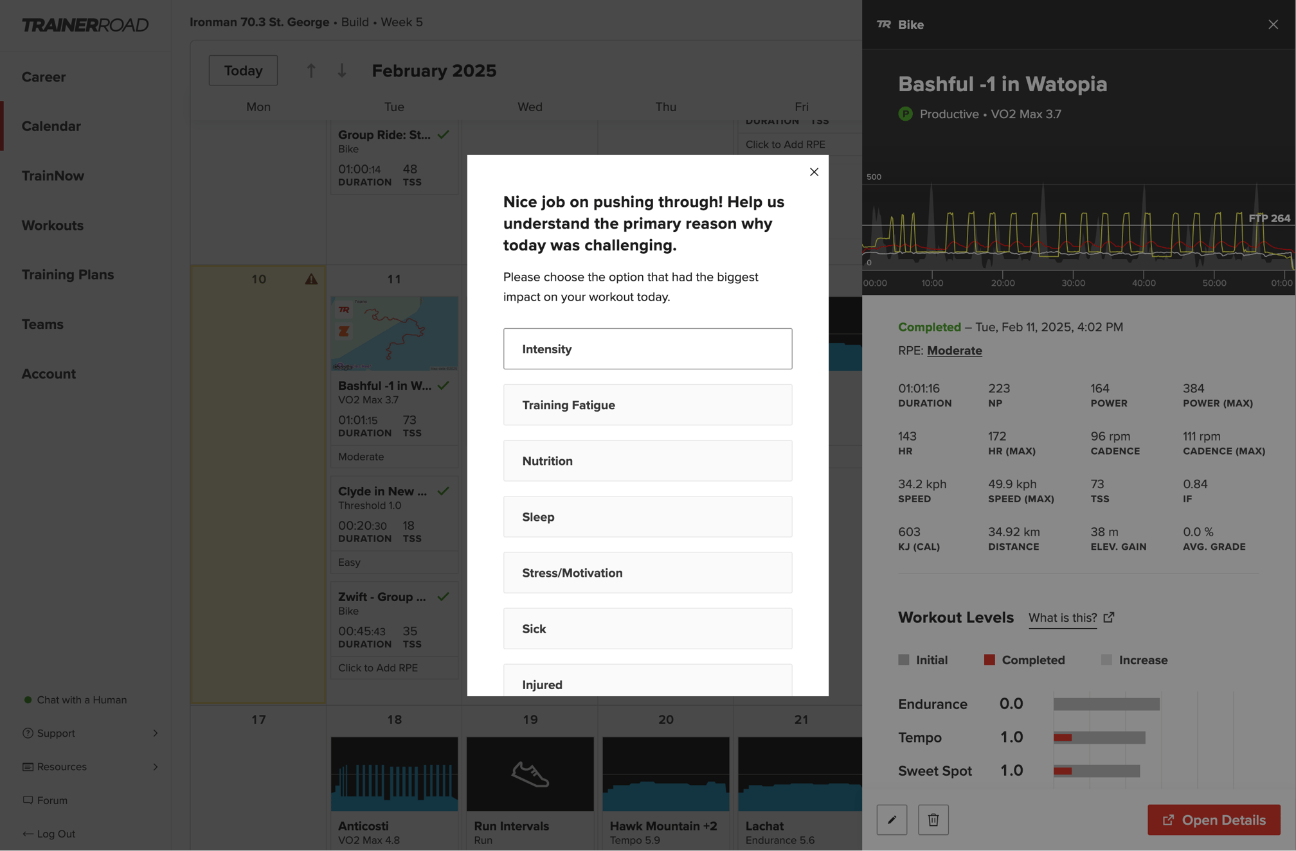Open Bashful -1 route map thumbnail

point(394,333)
